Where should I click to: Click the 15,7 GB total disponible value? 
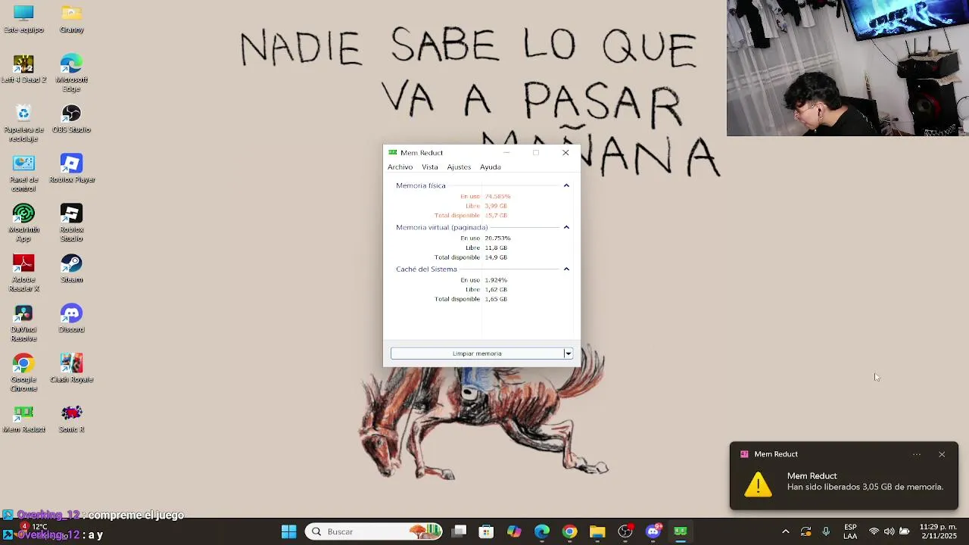496,216
